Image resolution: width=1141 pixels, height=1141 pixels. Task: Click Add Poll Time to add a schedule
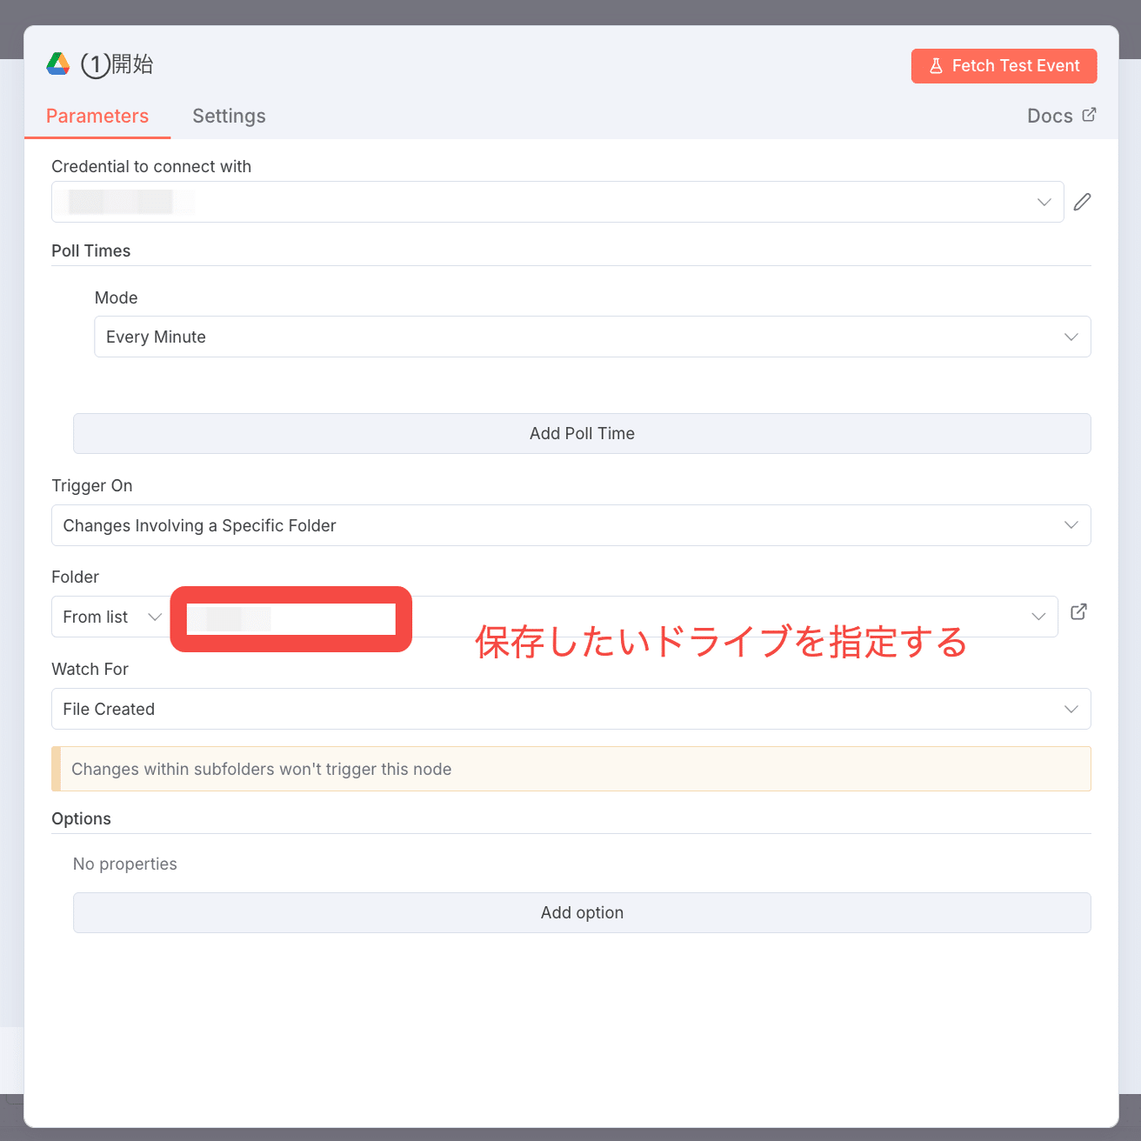582,433
